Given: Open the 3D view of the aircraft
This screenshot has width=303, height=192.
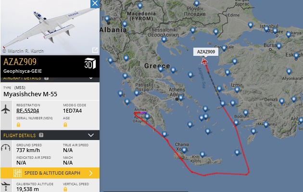Looking at the screenshot, I should click(x=90, y=64).
